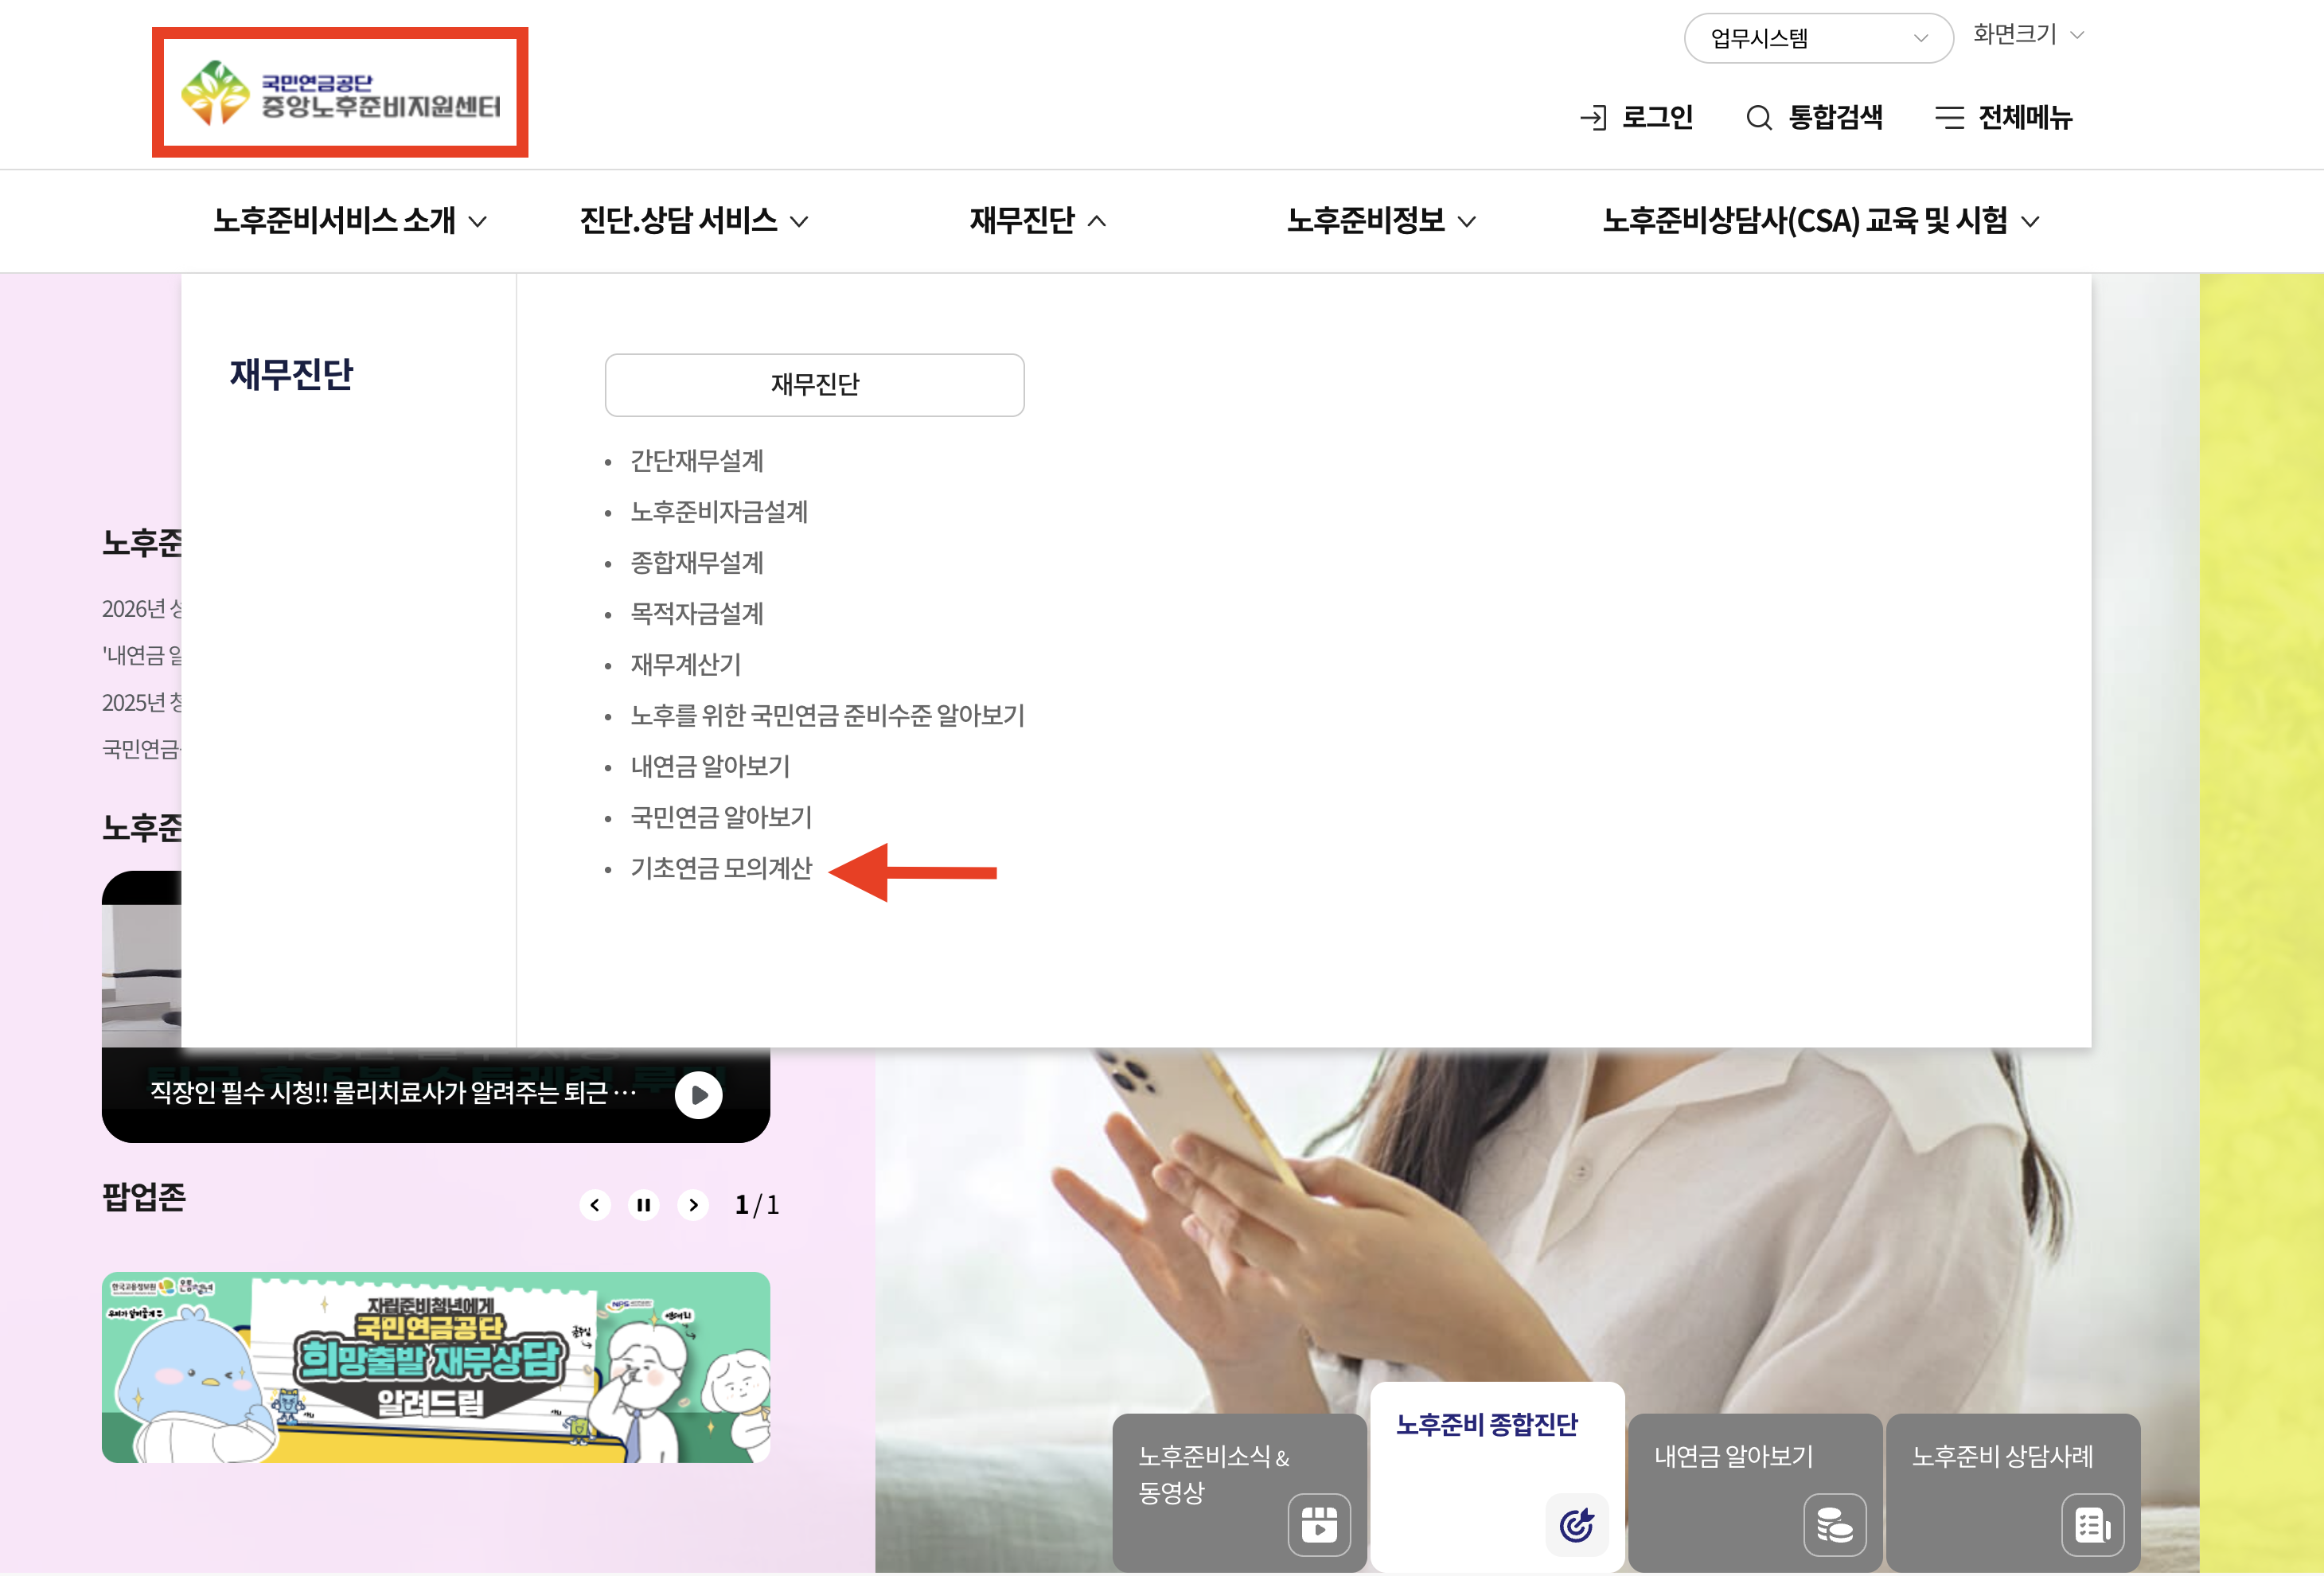Open the 노후준비 상담사례 card

coord(2013,1493)
